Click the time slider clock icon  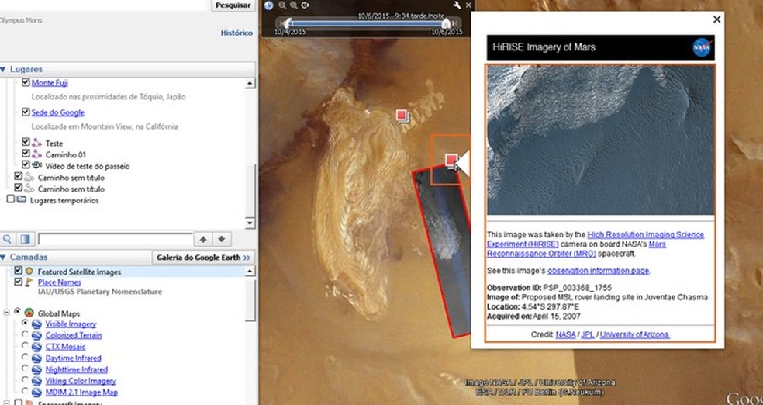268,5
